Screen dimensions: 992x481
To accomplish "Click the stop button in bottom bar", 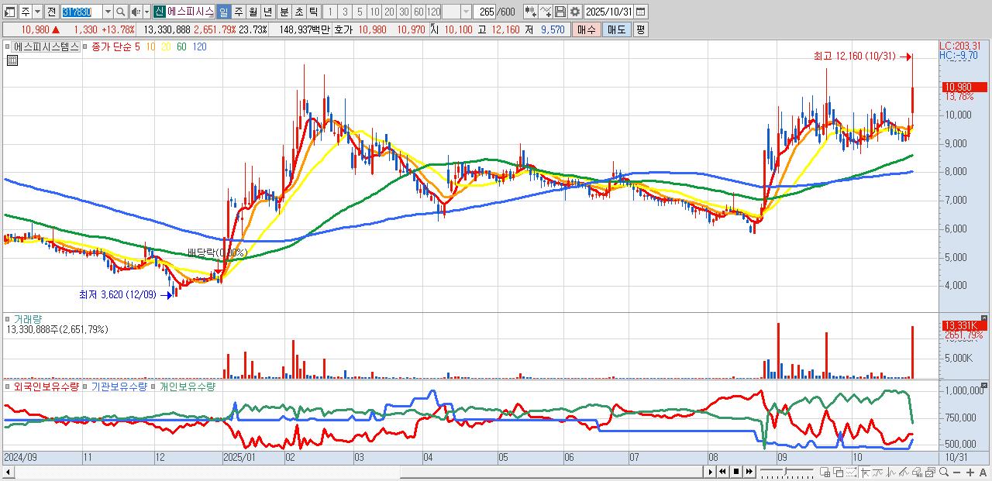I will (x=736, y=472).
